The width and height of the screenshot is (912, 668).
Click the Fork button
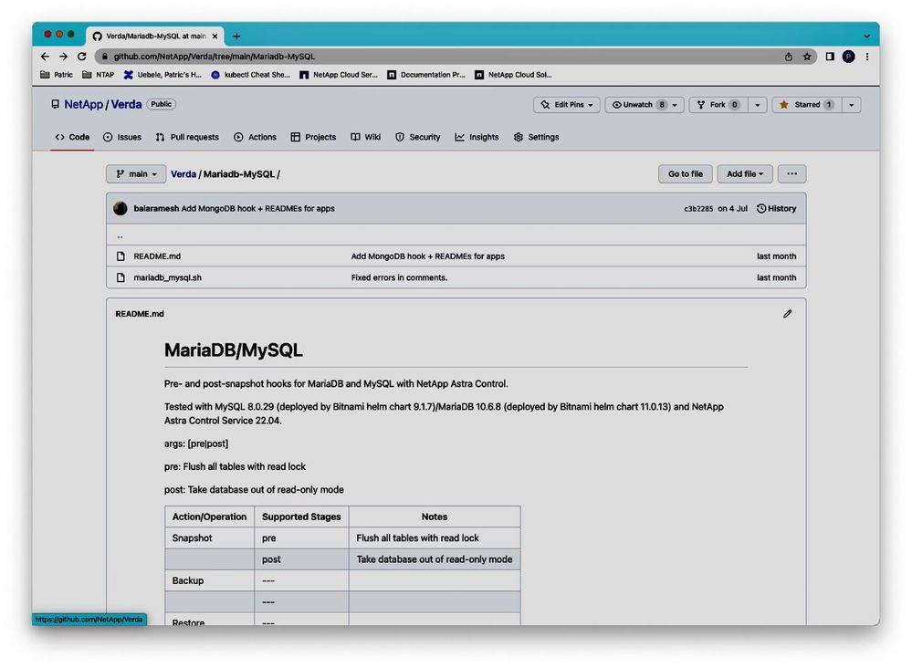718,105
